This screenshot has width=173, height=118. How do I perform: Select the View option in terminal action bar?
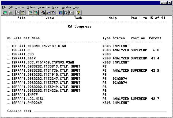coord(50,18)
